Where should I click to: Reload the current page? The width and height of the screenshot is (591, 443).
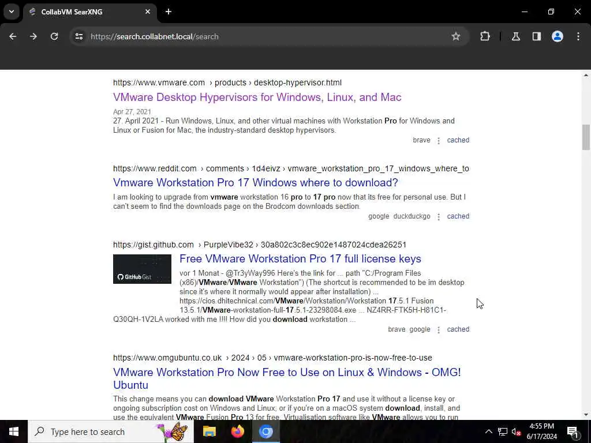pyautogui.click(x=54, y=36)
